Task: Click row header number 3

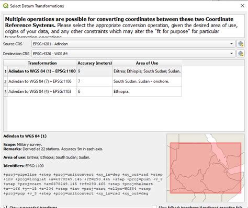Action: pyautogui.click(x=6, y=91)
